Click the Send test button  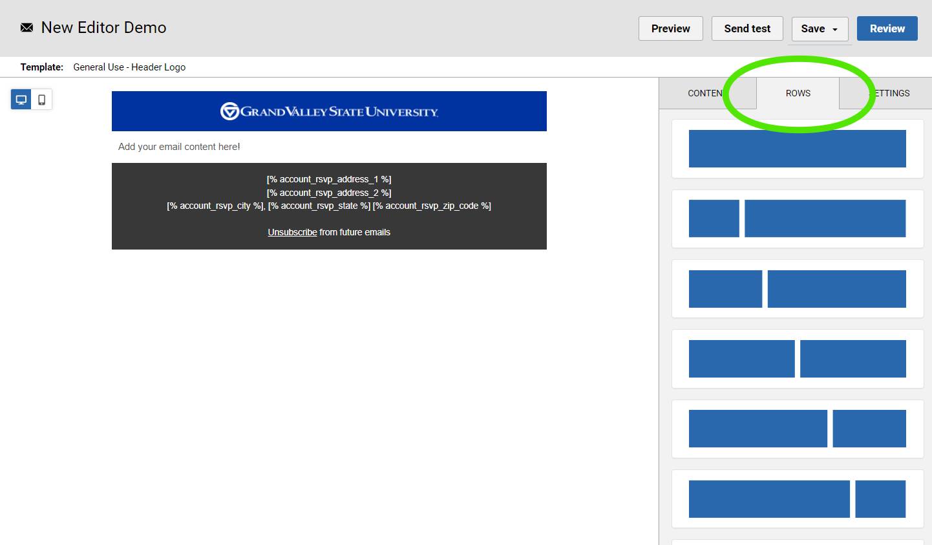(x=747, y=28)
